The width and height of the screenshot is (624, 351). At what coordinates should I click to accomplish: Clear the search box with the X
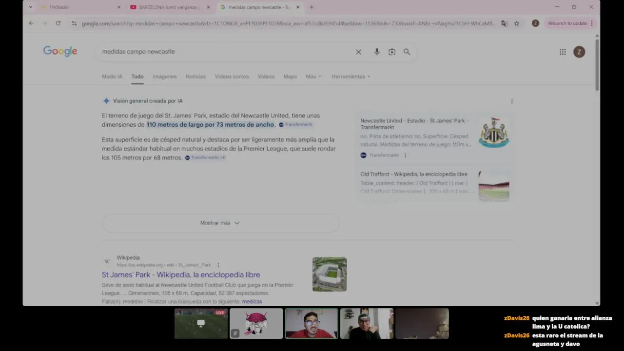(x=358, y=52)
